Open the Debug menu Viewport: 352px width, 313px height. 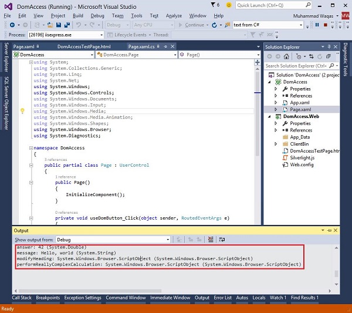pos(97,15)
